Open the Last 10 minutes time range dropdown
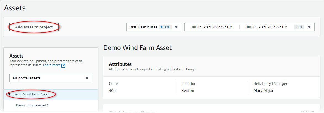The height and width of the screenshot is (113, 324). point(143,27)
